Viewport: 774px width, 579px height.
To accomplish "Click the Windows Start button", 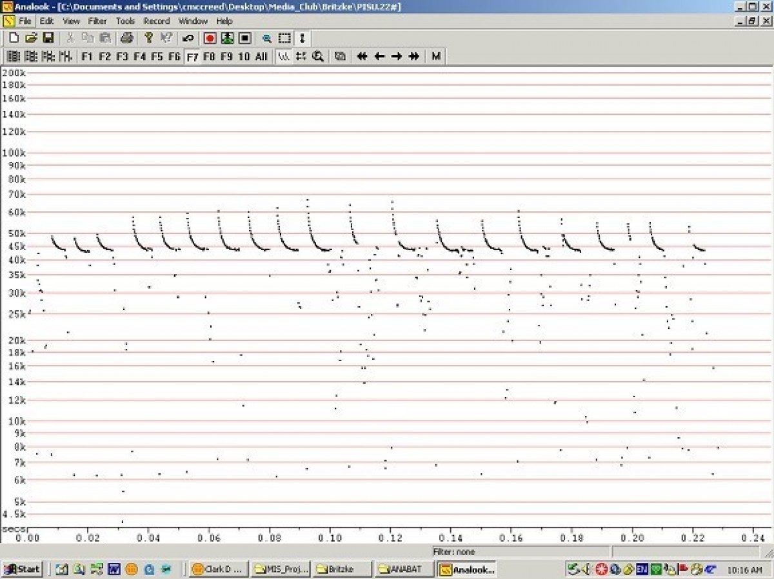I will coord(22,569).
